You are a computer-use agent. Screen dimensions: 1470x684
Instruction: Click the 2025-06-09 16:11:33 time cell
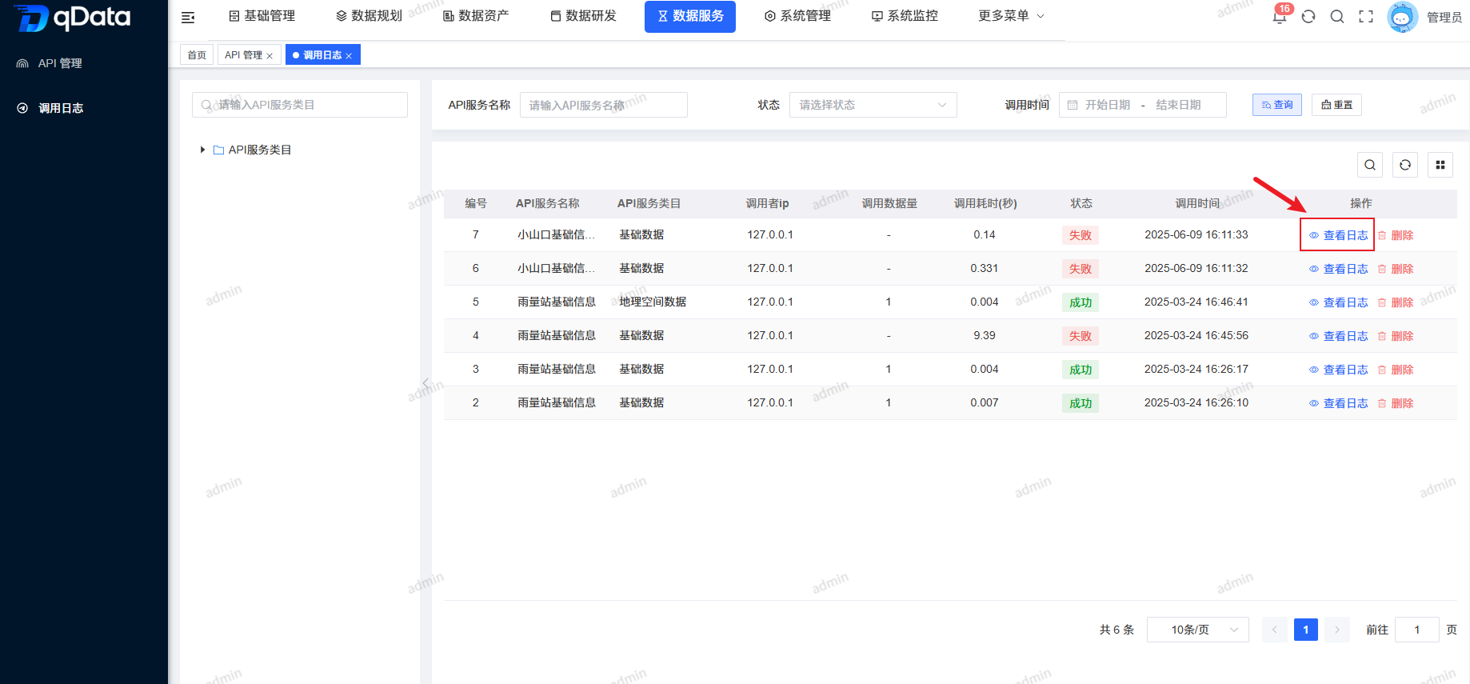pos(1196,234)
